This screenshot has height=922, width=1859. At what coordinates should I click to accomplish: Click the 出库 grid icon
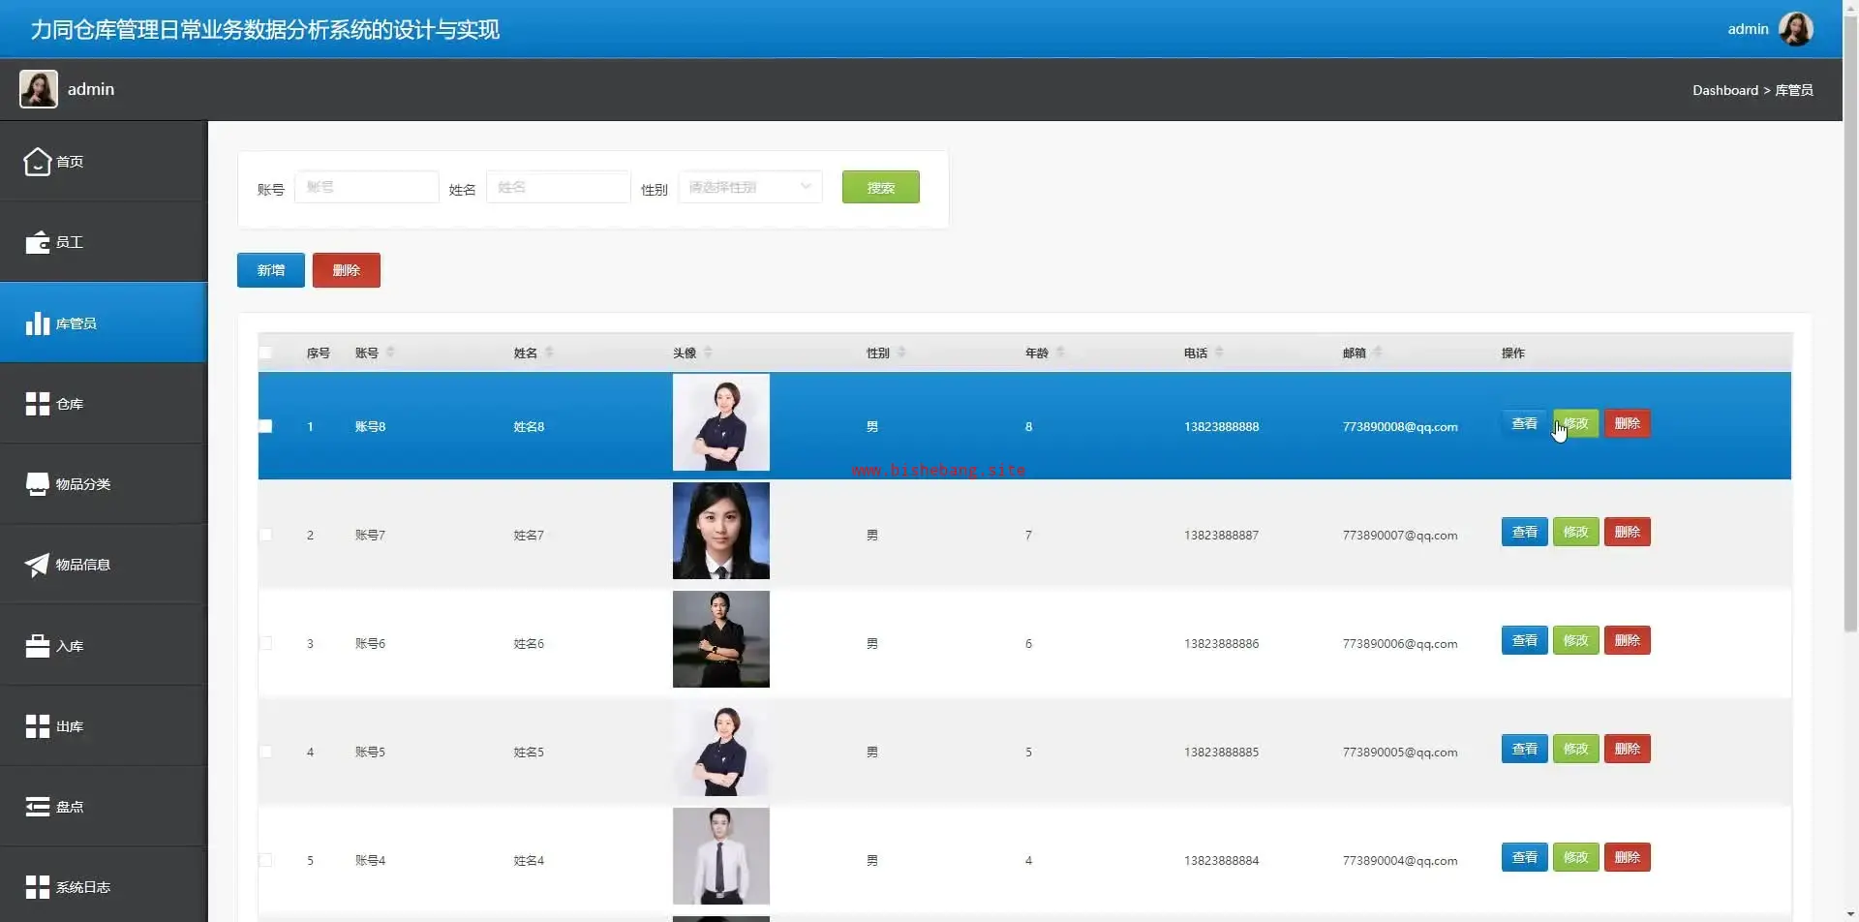coord(37,726)
